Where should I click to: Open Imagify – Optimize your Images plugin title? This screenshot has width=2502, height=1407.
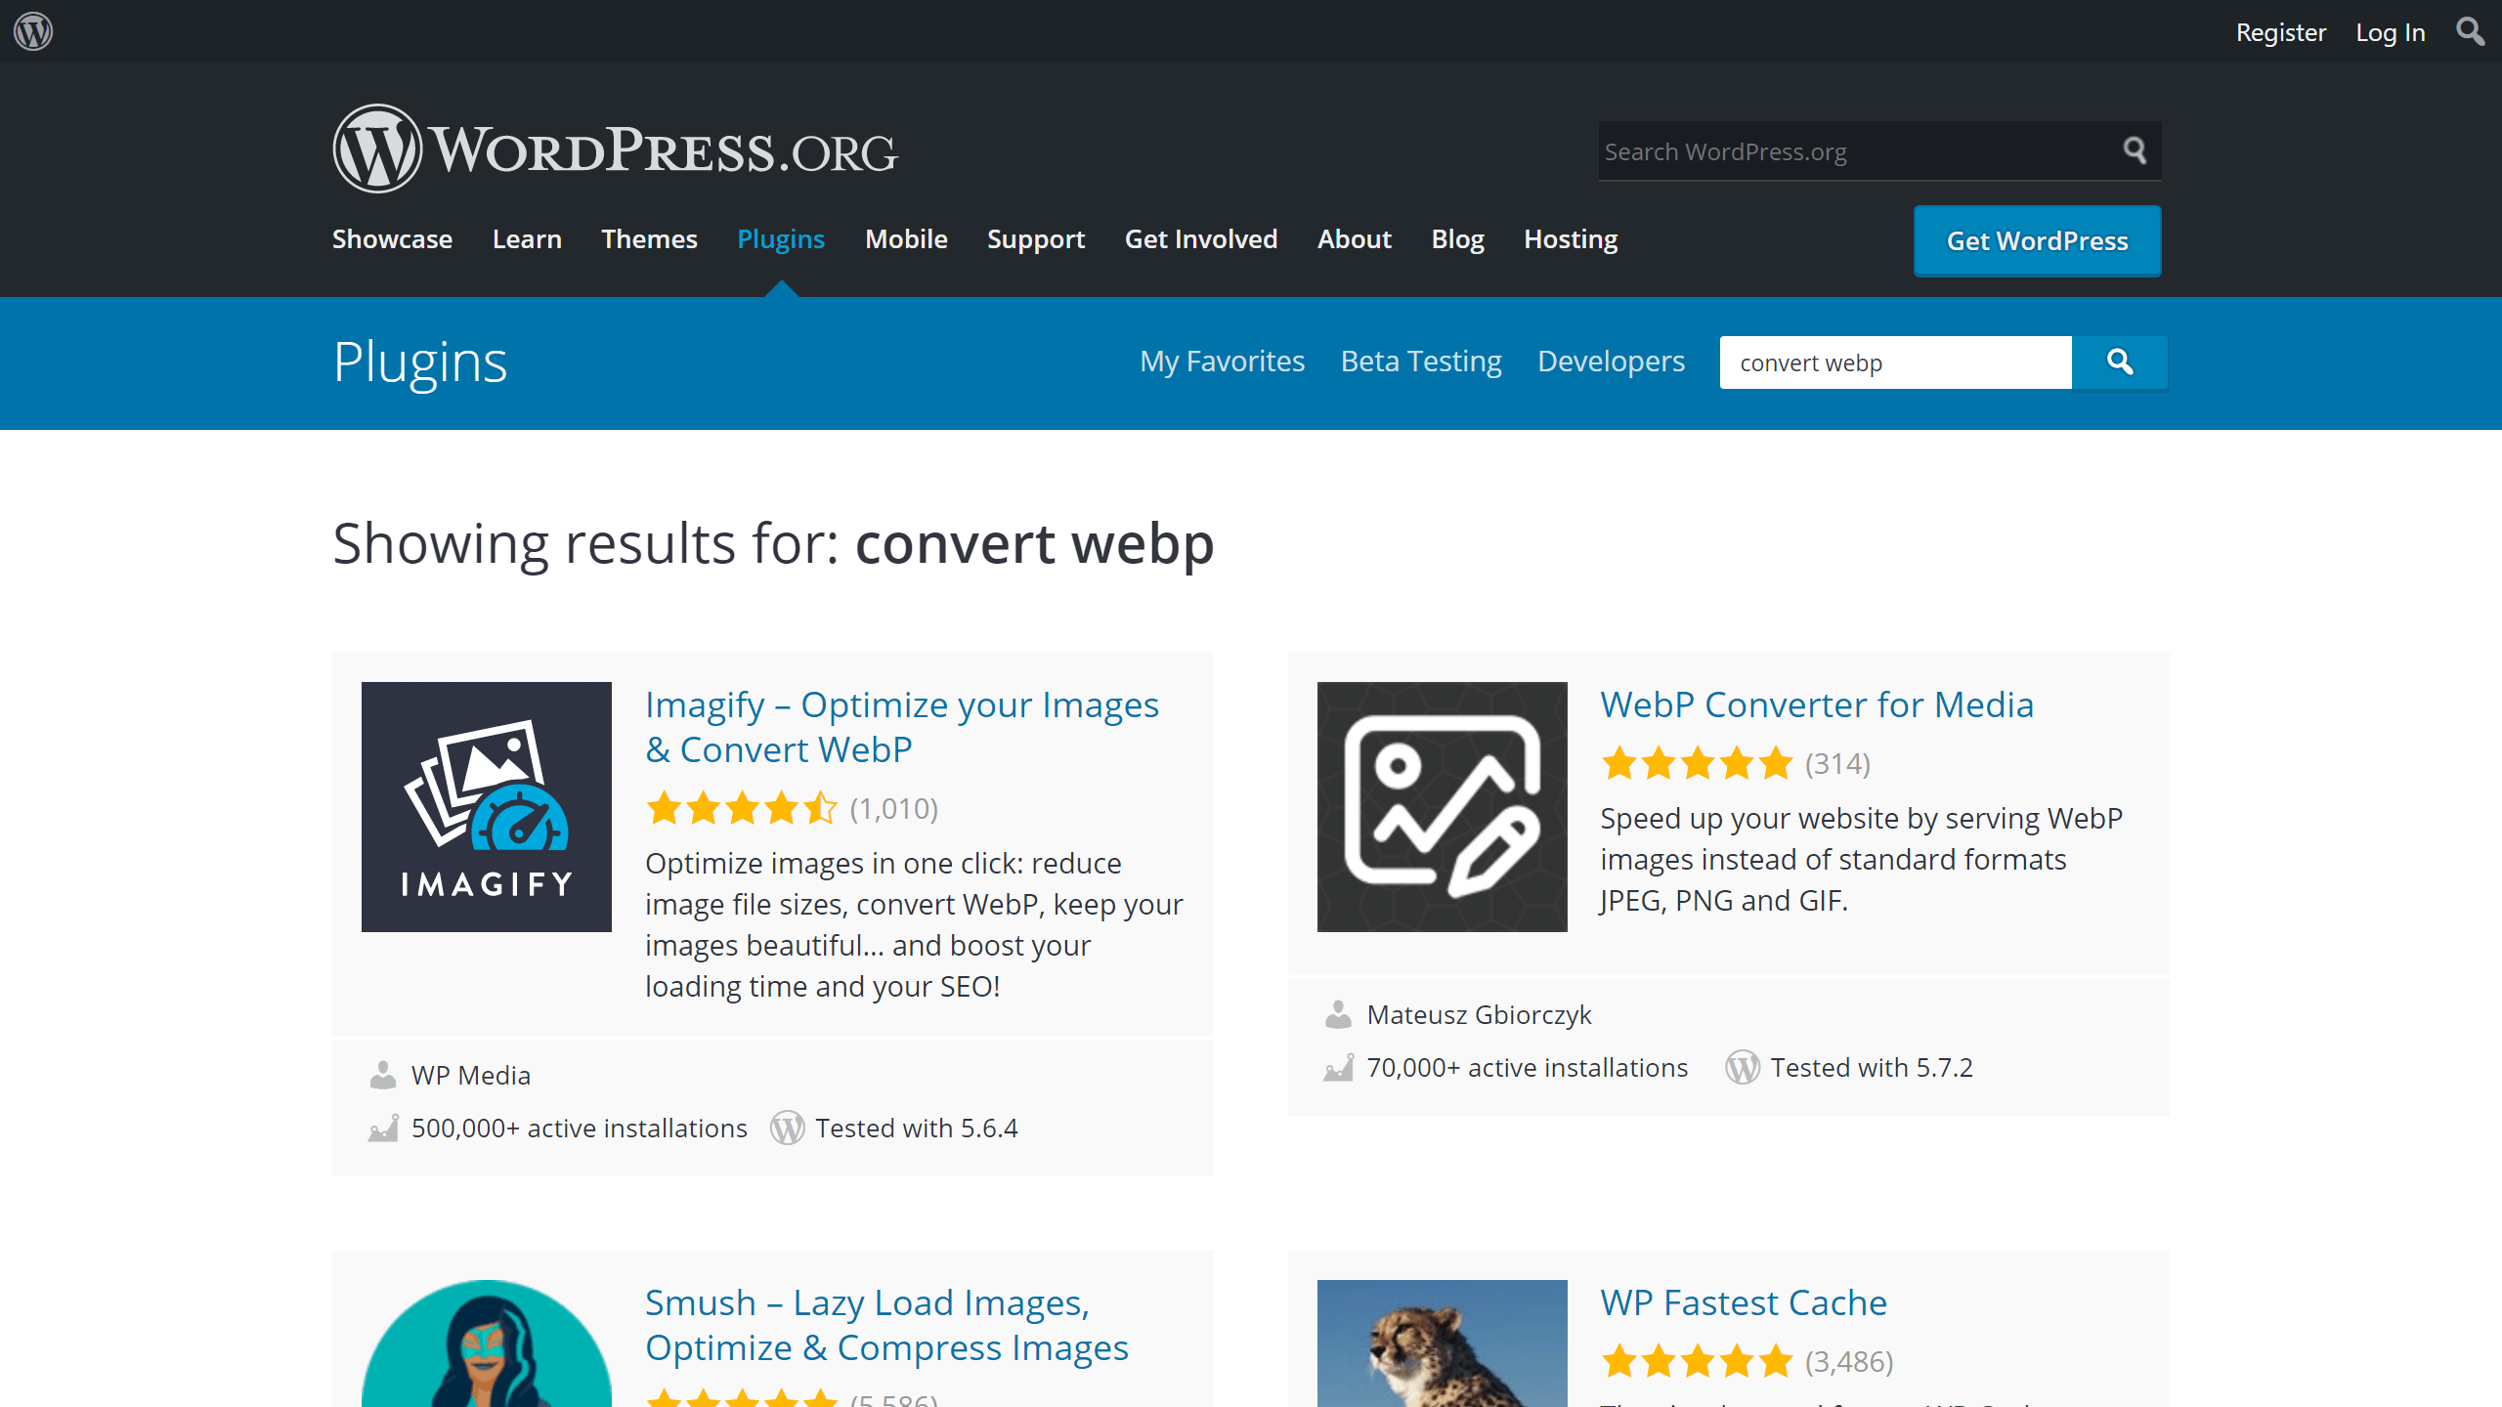click(x=902, y=727)
